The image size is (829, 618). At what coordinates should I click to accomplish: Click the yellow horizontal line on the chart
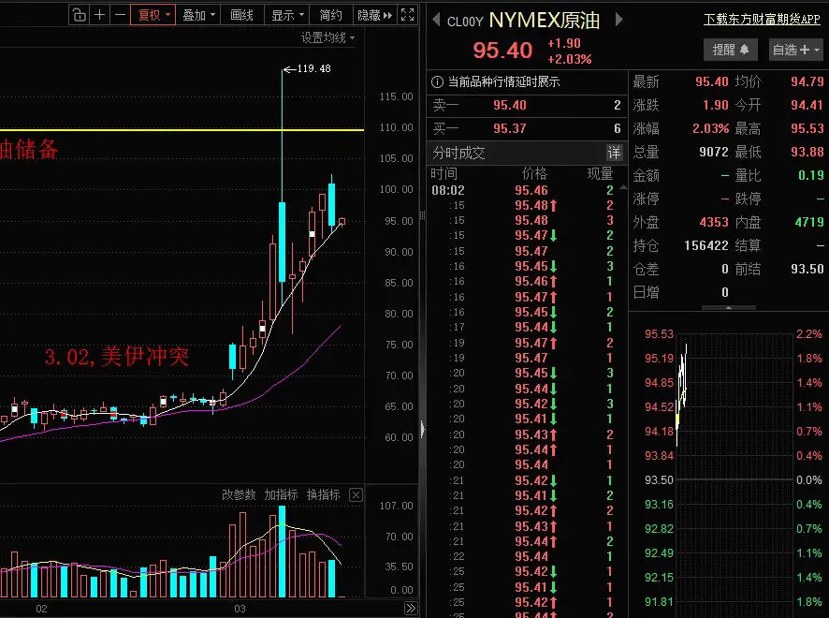(182, 129)
